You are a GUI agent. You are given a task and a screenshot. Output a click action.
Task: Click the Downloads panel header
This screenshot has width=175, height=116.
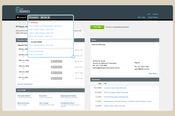click(x=125, y=80)
